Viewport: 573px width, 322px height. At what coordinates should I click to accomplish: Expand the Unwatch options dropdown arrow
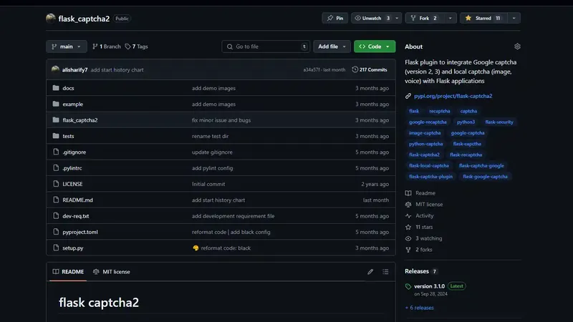point(397,18)
